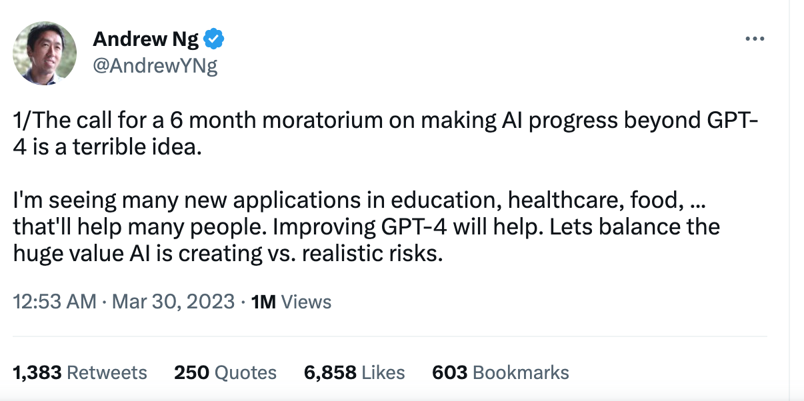
Task: Show the 250 Quotes
Action: coord(225,372)
